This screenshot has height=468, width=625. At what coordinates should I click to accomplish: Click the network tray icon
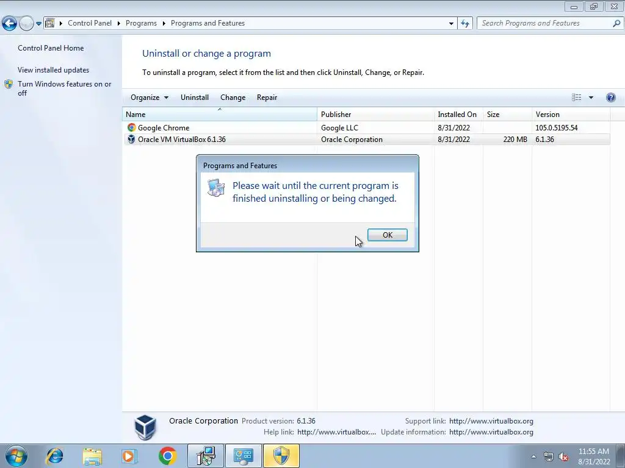[x=549, y=457]
